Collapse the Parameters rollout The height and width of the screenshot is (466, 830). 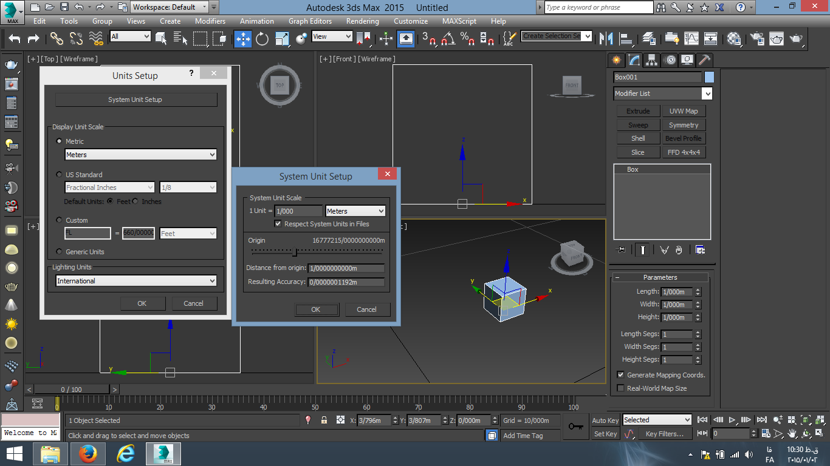[660, 277]
